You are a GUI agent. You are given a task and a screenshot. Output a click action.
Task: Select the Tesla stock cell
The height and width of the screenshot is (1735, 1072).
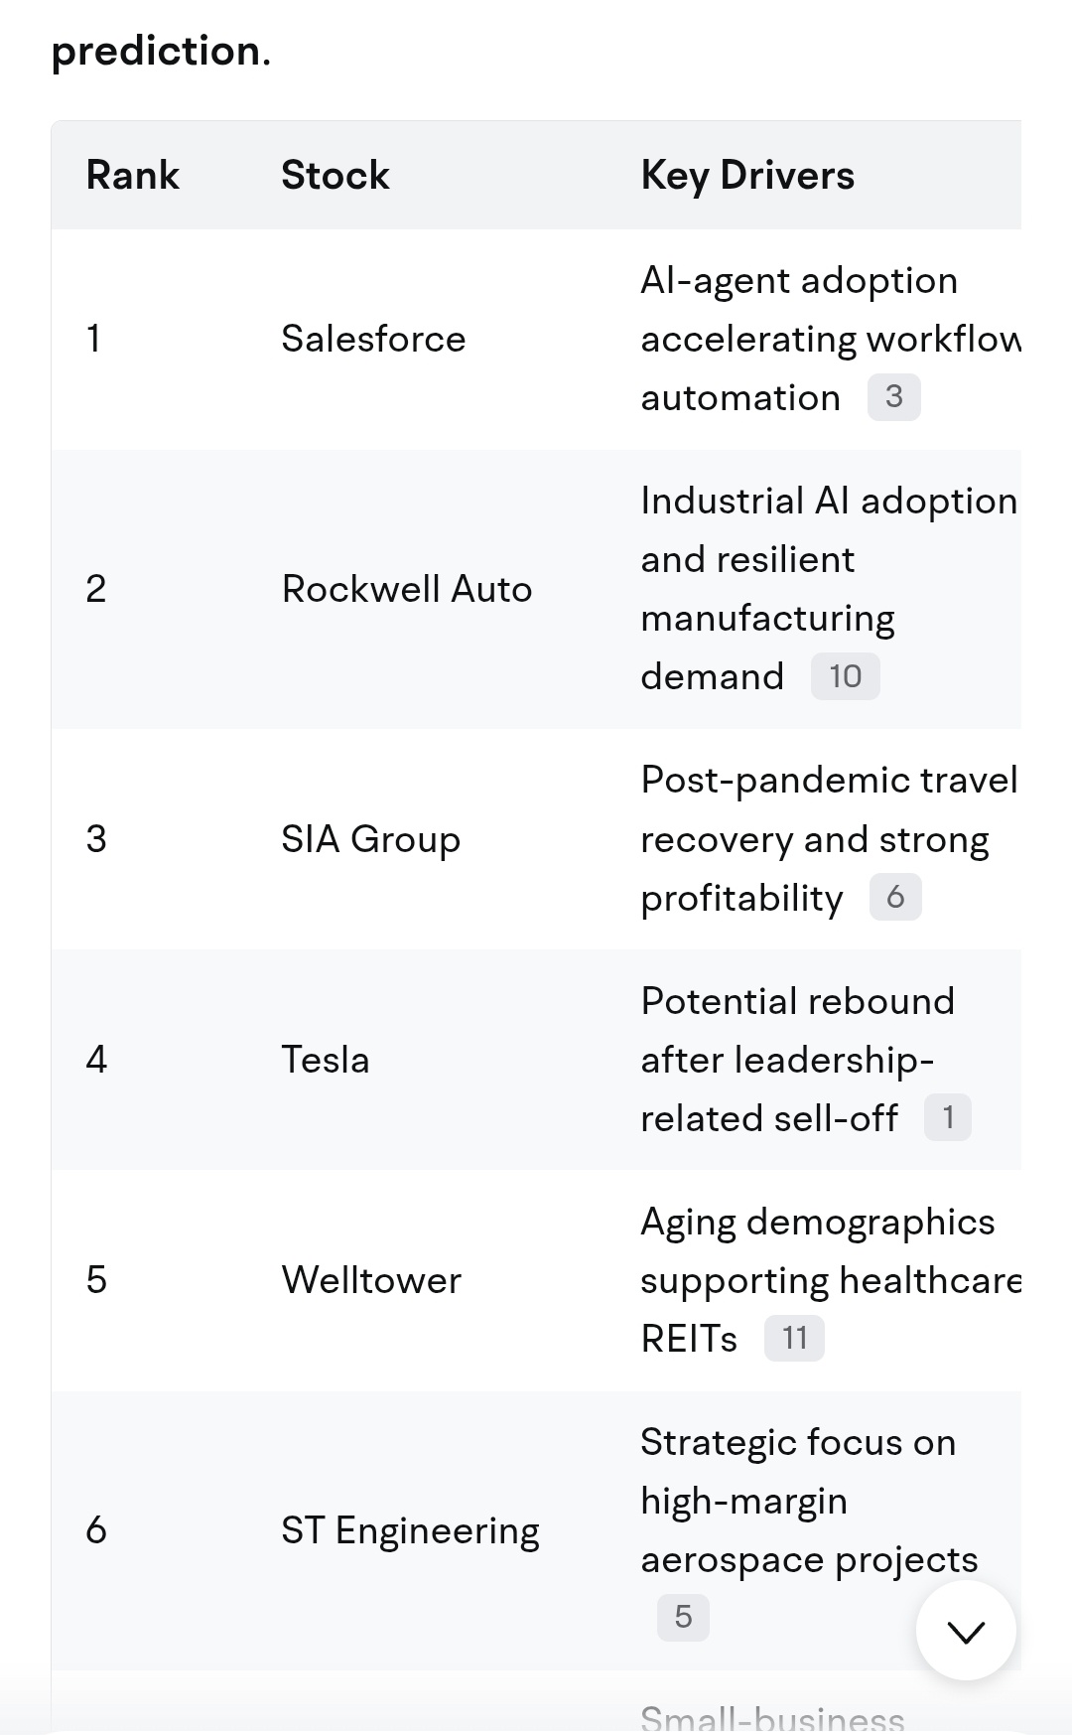(326, 1060)
